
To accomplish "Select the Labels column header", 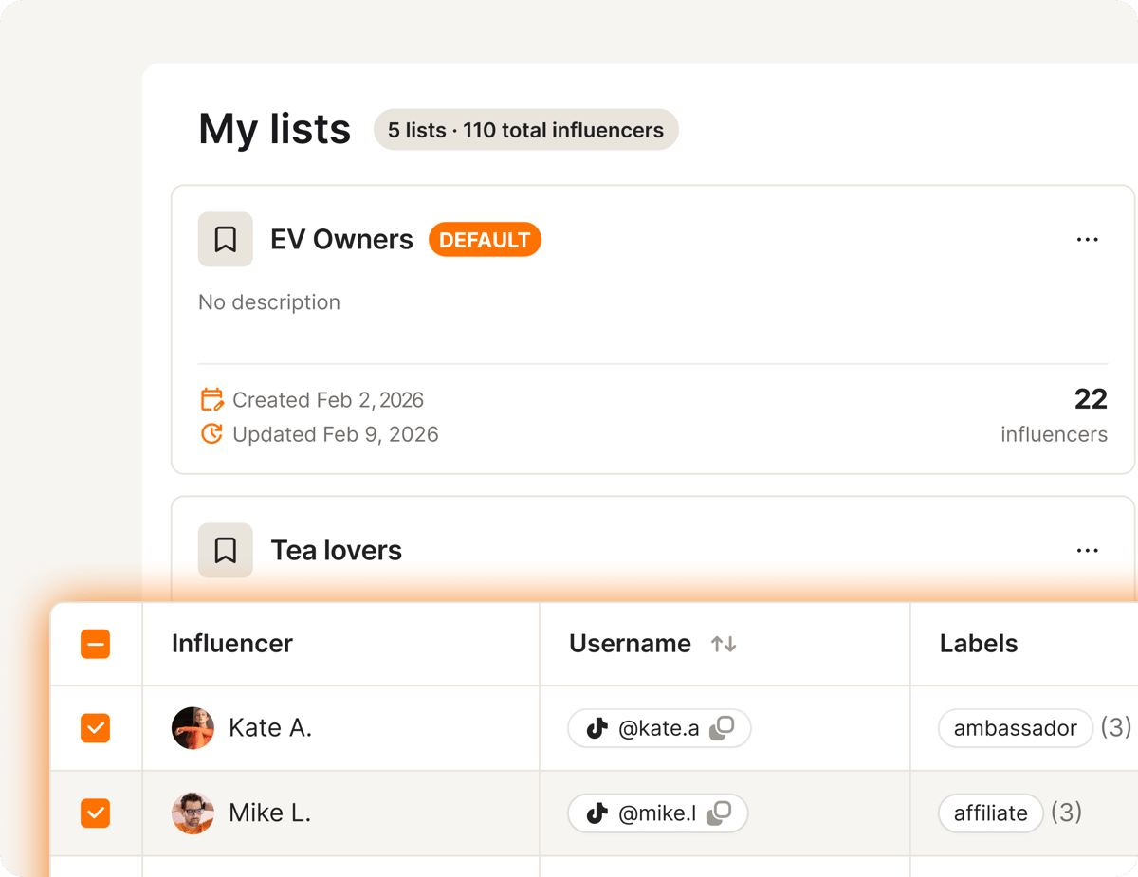I will pyautogui.click(x=979, y=644).
